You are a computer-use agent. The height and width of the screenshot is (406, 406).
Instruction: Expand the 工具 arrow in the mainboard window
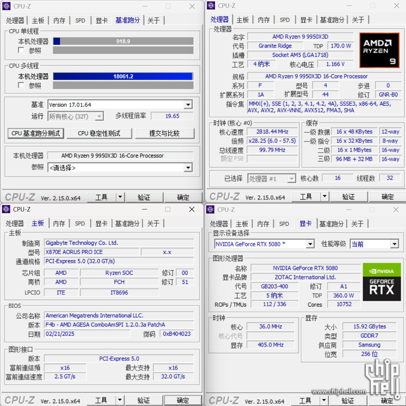120,400
